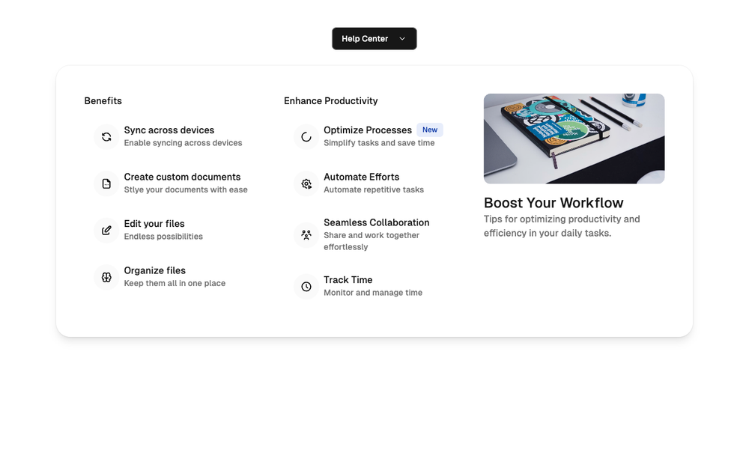Open Sync across devices link
749x468 pixels.
point(169,130)
